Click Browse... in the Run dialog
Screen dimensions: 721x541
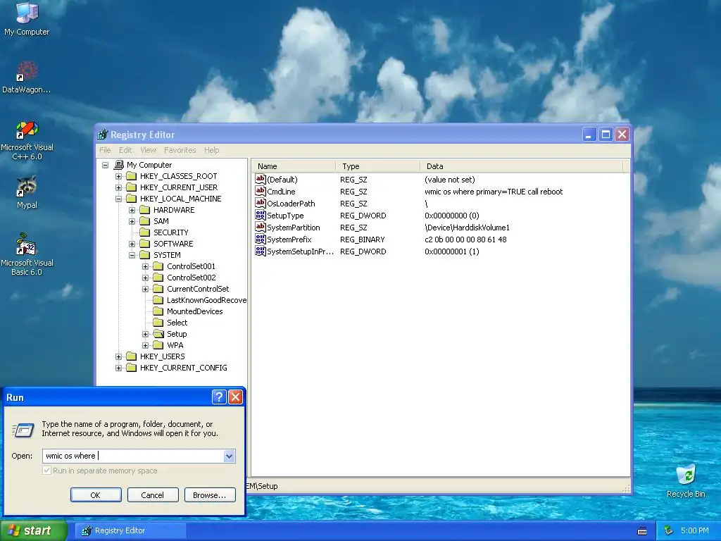point(210,495)
